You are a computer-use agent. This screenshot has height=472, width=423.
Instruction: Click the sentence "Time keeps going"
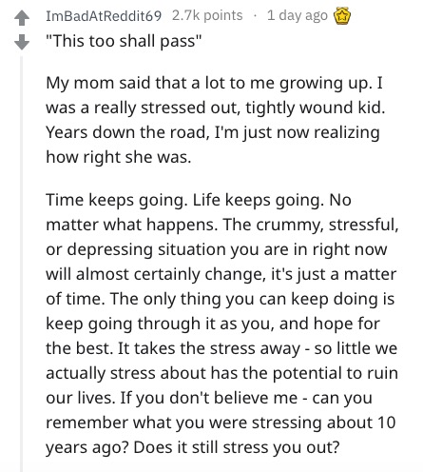tap(116, 200)
